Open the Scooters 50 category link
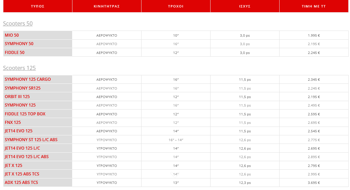The height and width of the screenshot is (190, 350). tap(18, 23)
